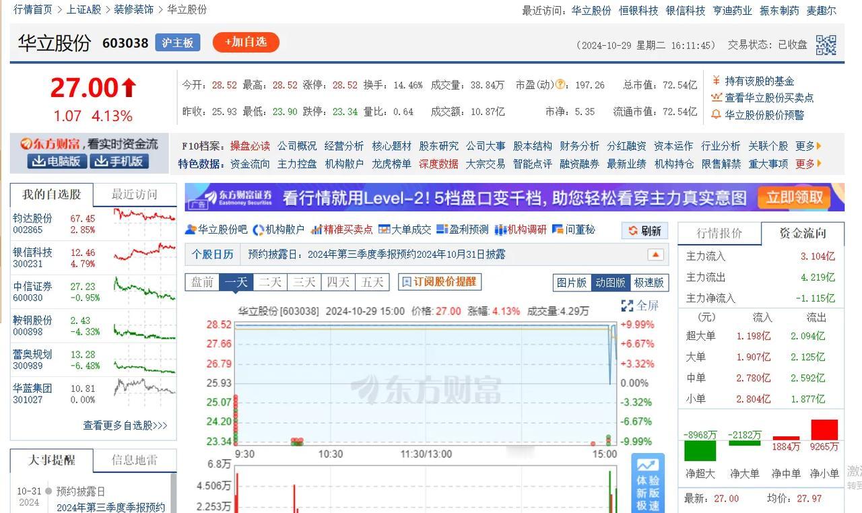Screen dimensions: 862x513
Task: Click the 刷新 refresh button
Action: pos(644,231)
